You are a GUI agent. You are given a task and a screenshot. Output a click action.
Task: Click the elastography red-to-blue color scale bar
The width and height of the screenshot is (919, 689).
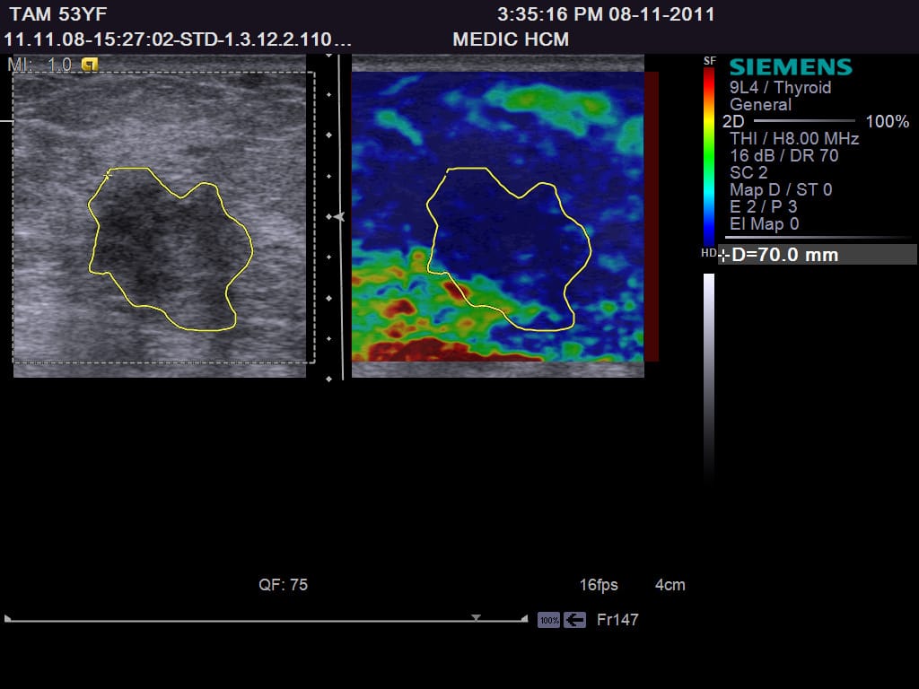point(709,157)
